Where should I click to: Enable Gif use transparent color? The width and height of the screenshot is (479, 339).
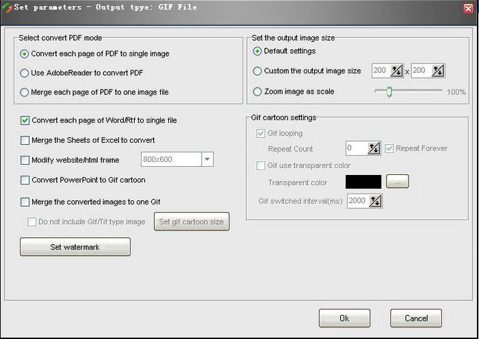click(x=261, y=165)
